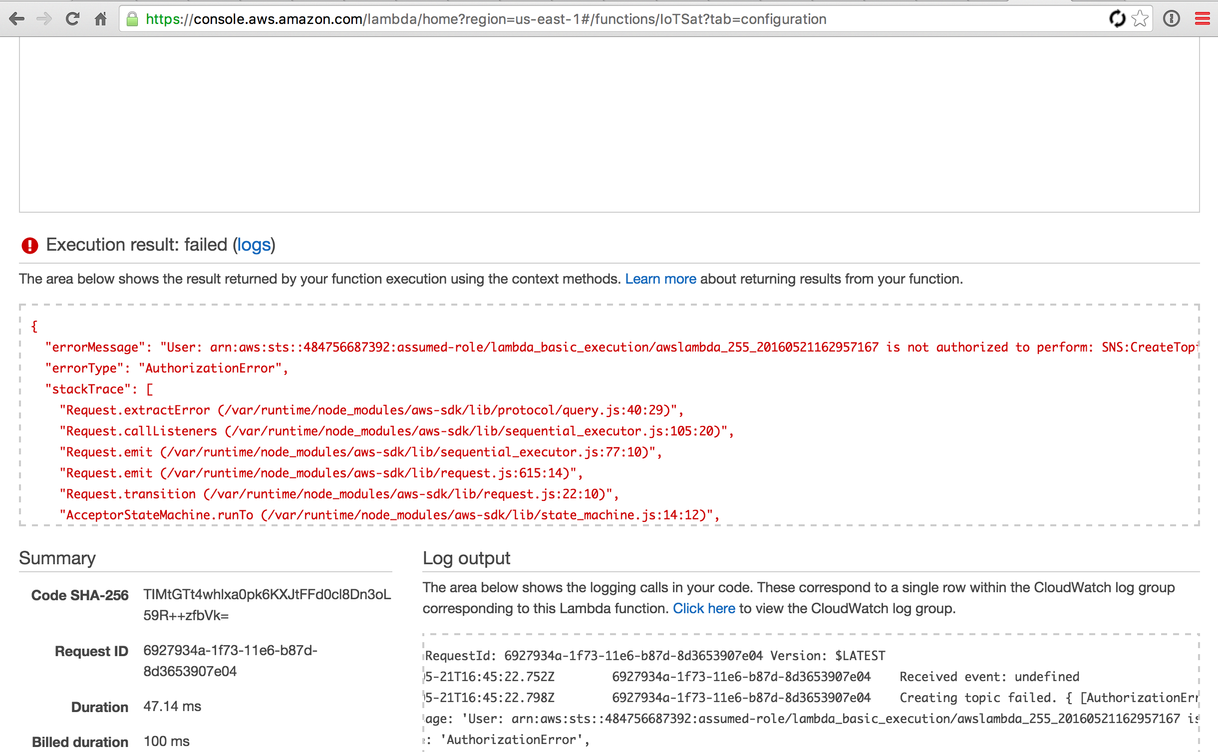1218x752 pixels.
Task: Select the Request.callListeners stack trace line
Action: 397,431
